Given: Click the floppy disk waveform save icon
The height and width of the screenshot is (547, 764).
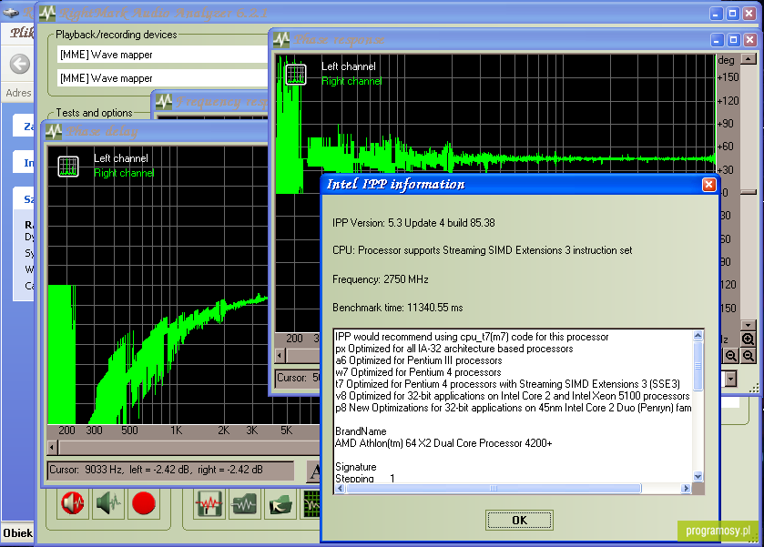Looking at the screenshot, I should pos(209,503).
